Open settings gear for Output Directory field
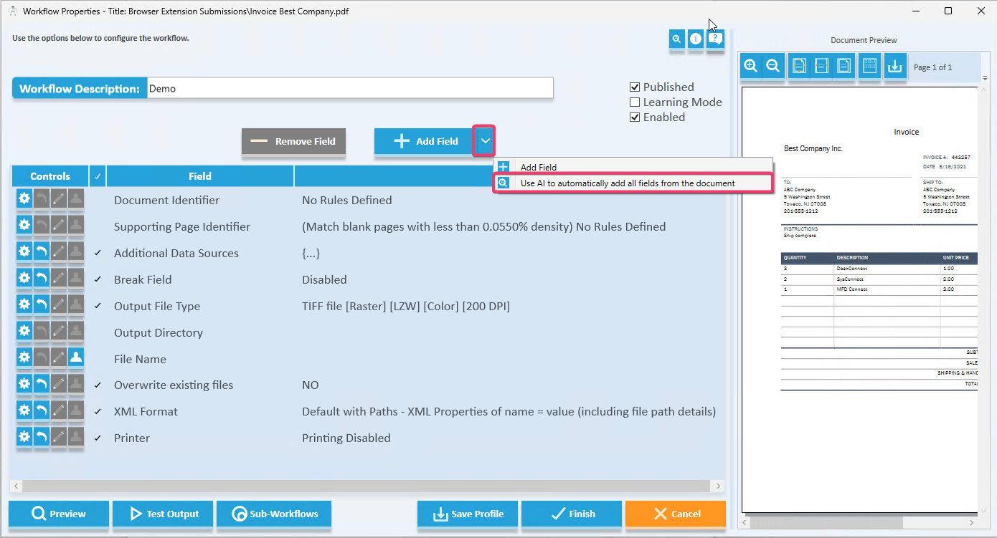Image resolution: width=997 pixels, height=538 pixels. pyautogui.click(x=24, y=331)
